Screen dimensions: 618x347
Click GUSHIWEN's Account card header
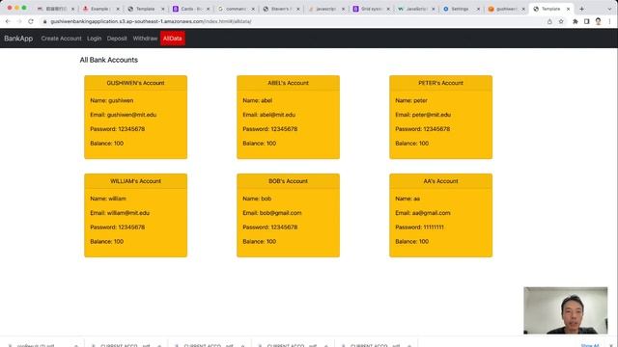135,83
